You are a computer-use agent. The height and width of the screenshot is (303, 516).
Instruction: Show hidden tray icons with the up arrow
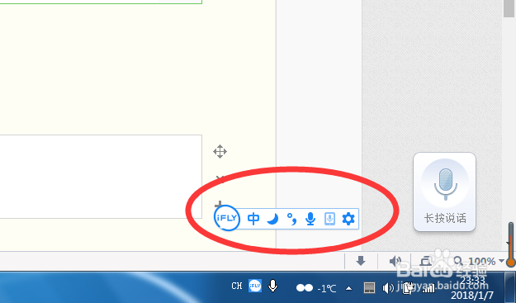[348, 288]
